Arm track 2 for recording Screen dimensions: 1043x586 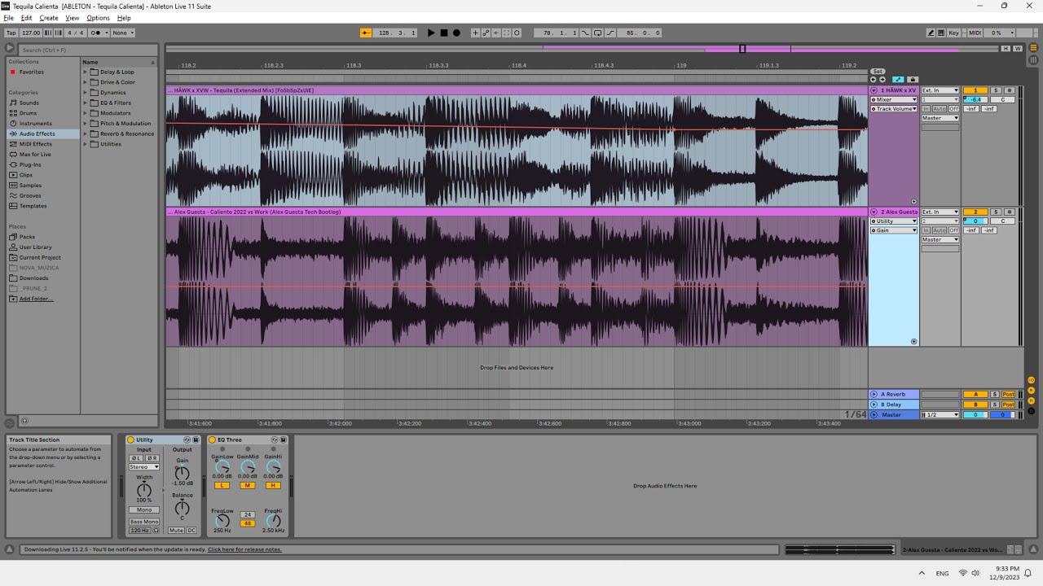tap(1010, 212)
